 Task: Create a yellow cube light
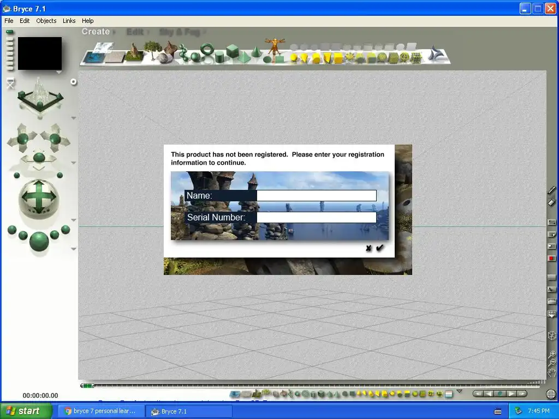click(x=338, y=58)
